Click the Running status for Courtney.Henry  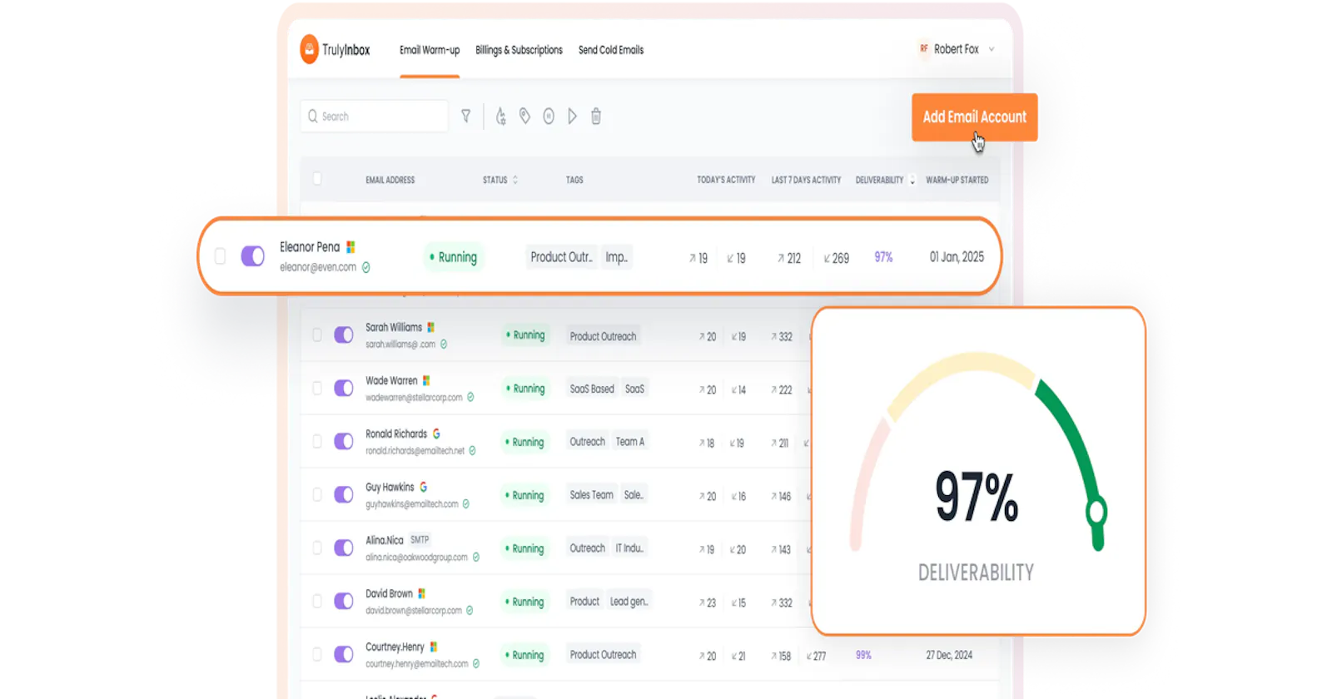pyautogui.click(x=524, y=655)
